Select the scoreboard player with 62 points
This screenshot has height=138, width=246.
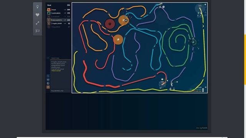(x=58, y=23)
